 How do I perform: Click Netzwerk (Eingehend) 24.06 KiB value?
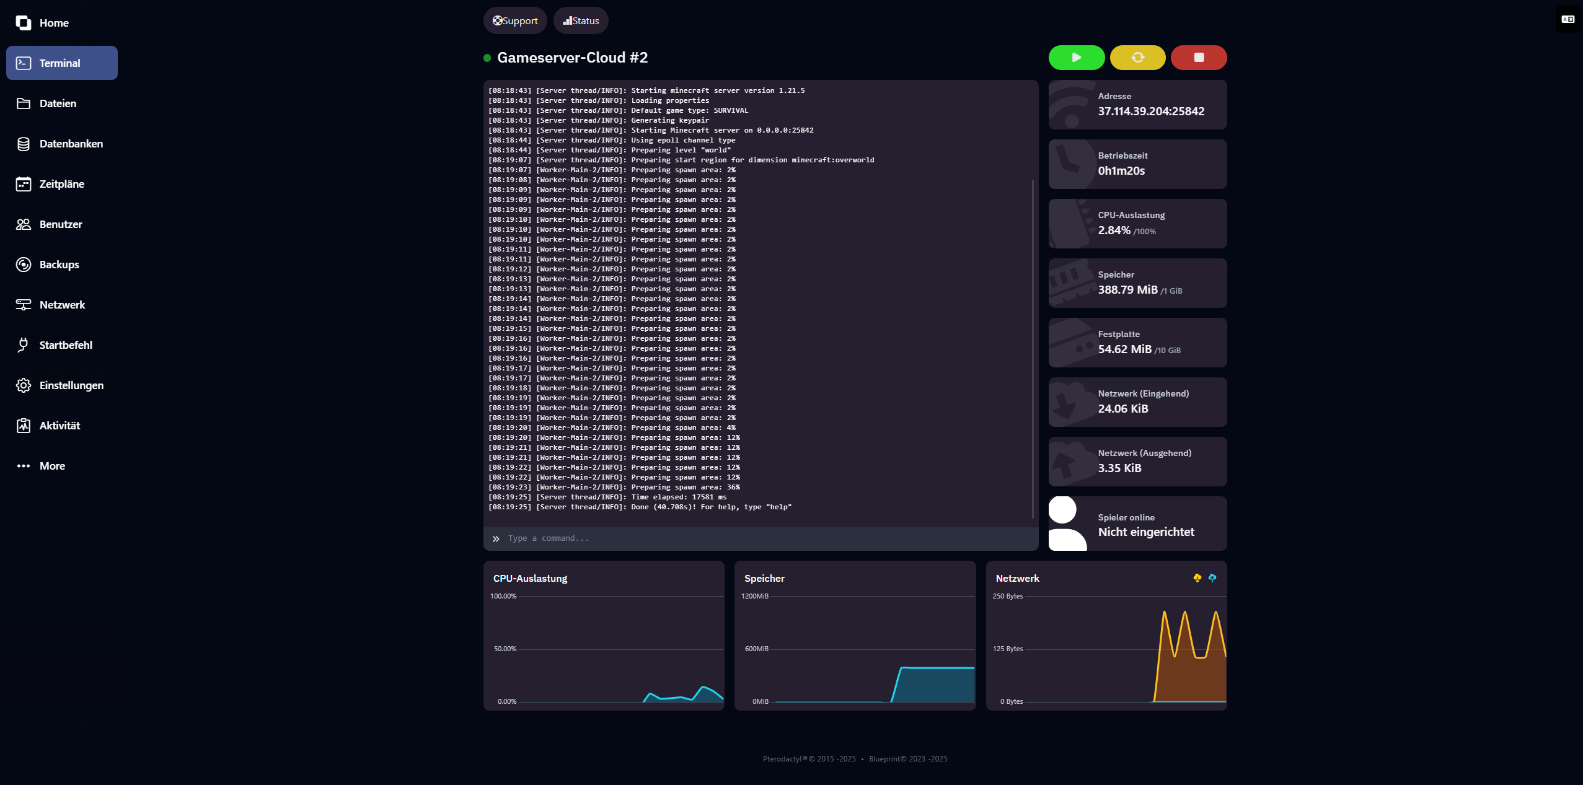coord(1123,409)
